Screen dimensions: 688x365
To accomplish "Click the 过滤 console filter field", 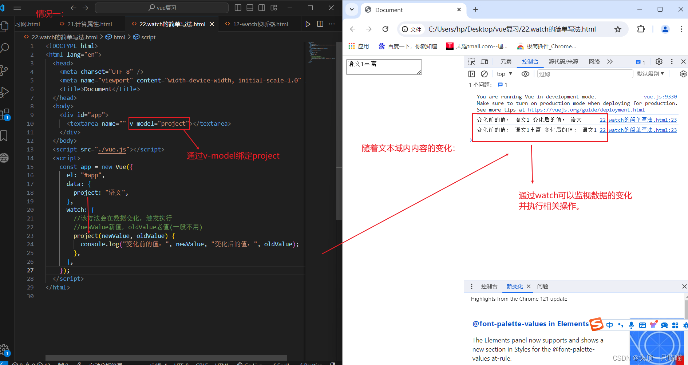I will [x=585, y=74].
